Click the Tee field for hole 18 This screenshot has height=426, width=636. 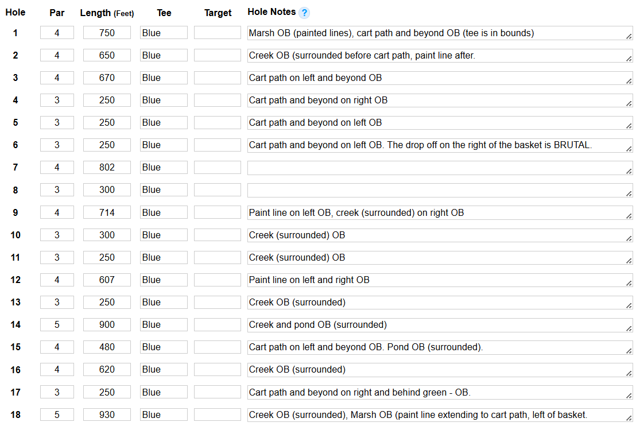pyautogui.click(x=164, y=415)
